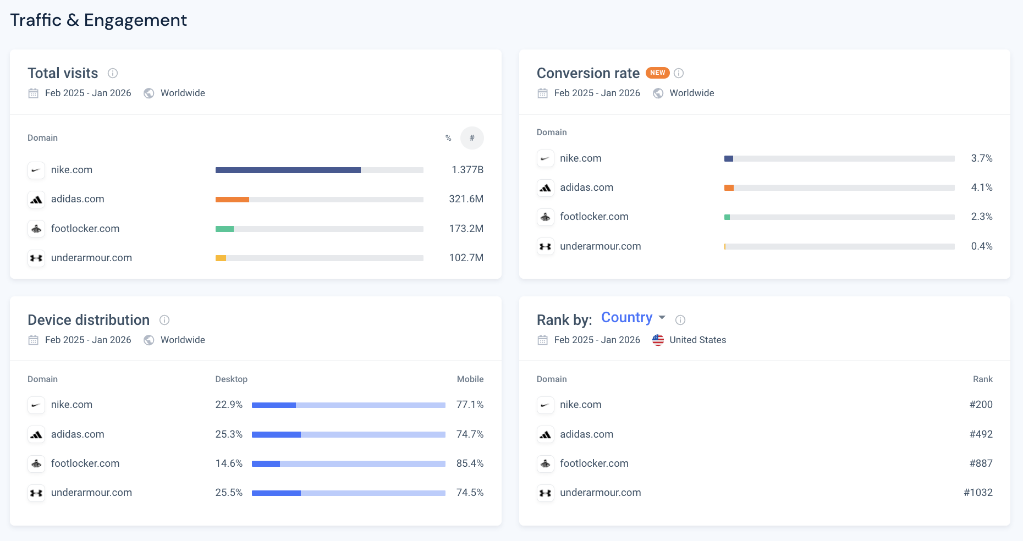Open nike.com in Total visits list
This screenshot has height=541, width=1023.
(x=71, y=170)
